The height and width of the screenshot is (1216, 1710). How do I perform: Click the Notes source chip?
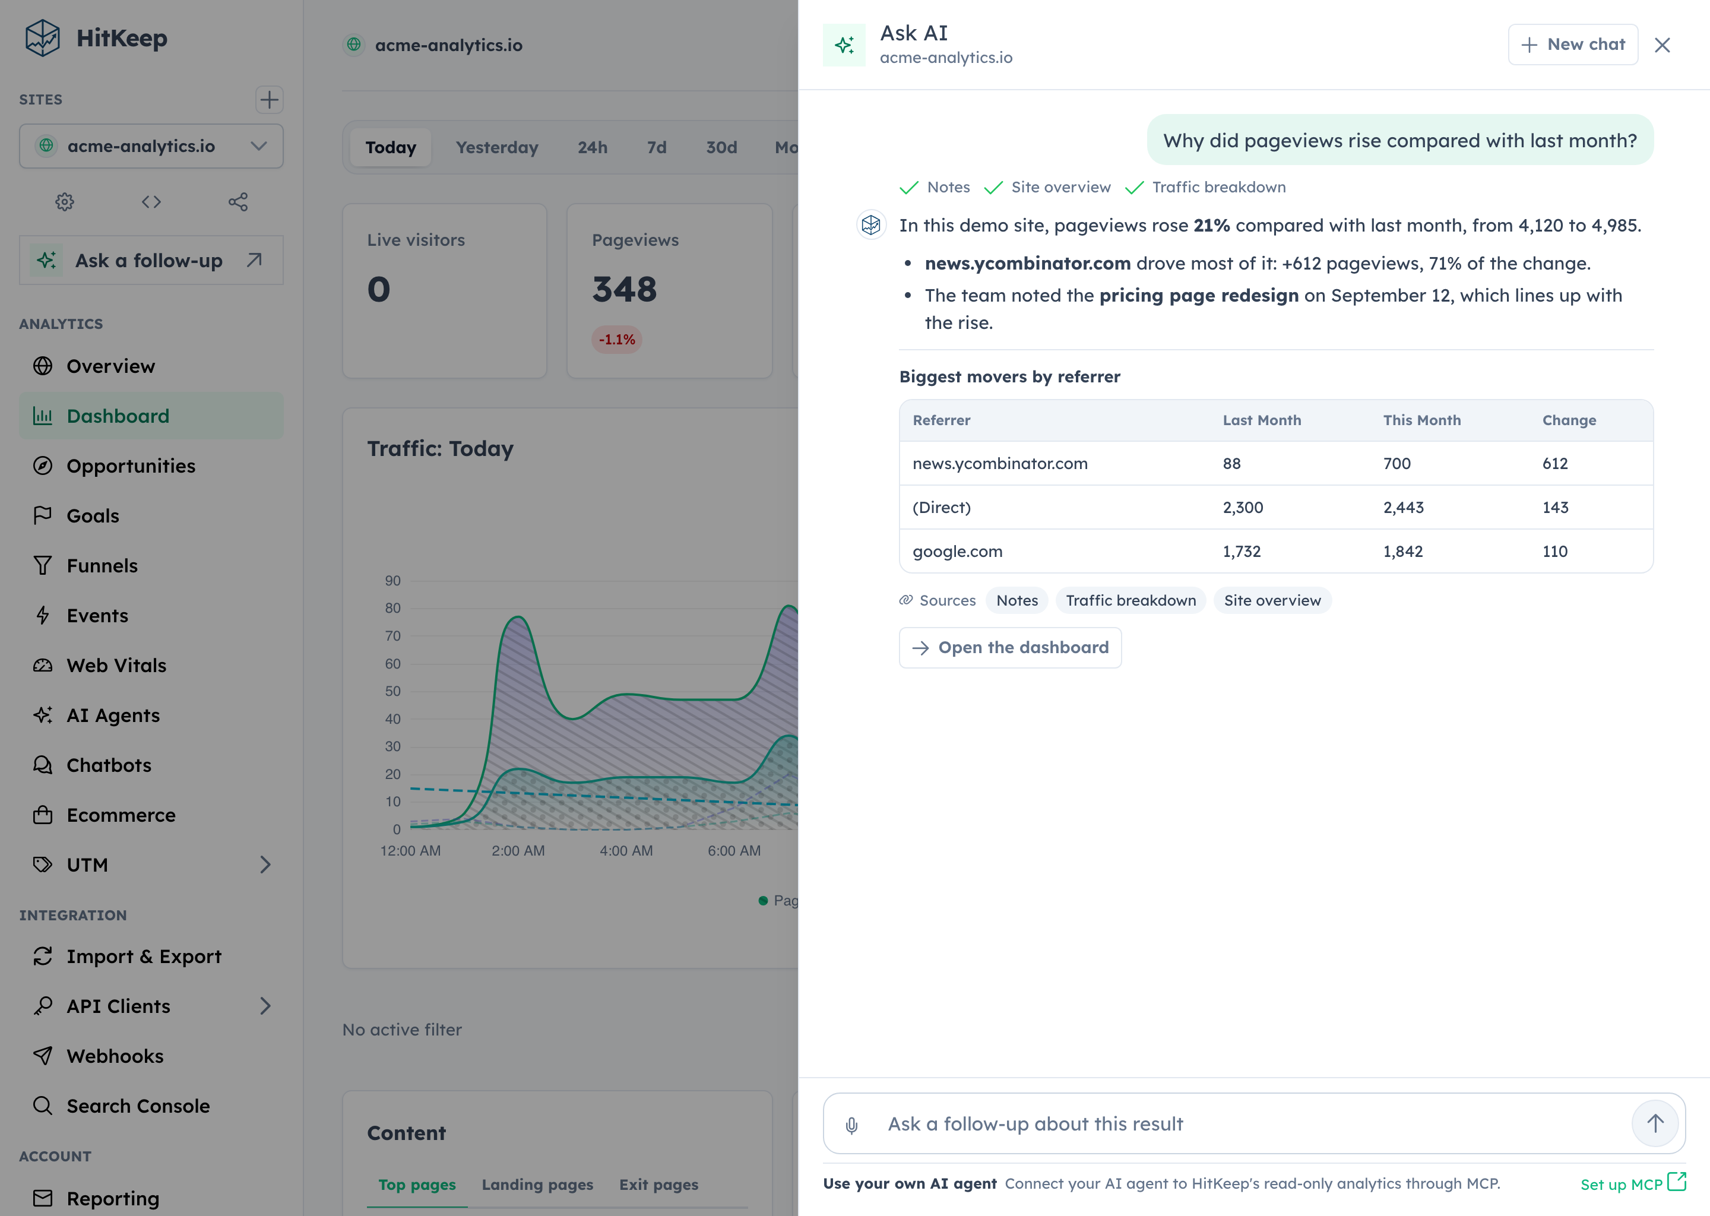[x=1016, y=600]
